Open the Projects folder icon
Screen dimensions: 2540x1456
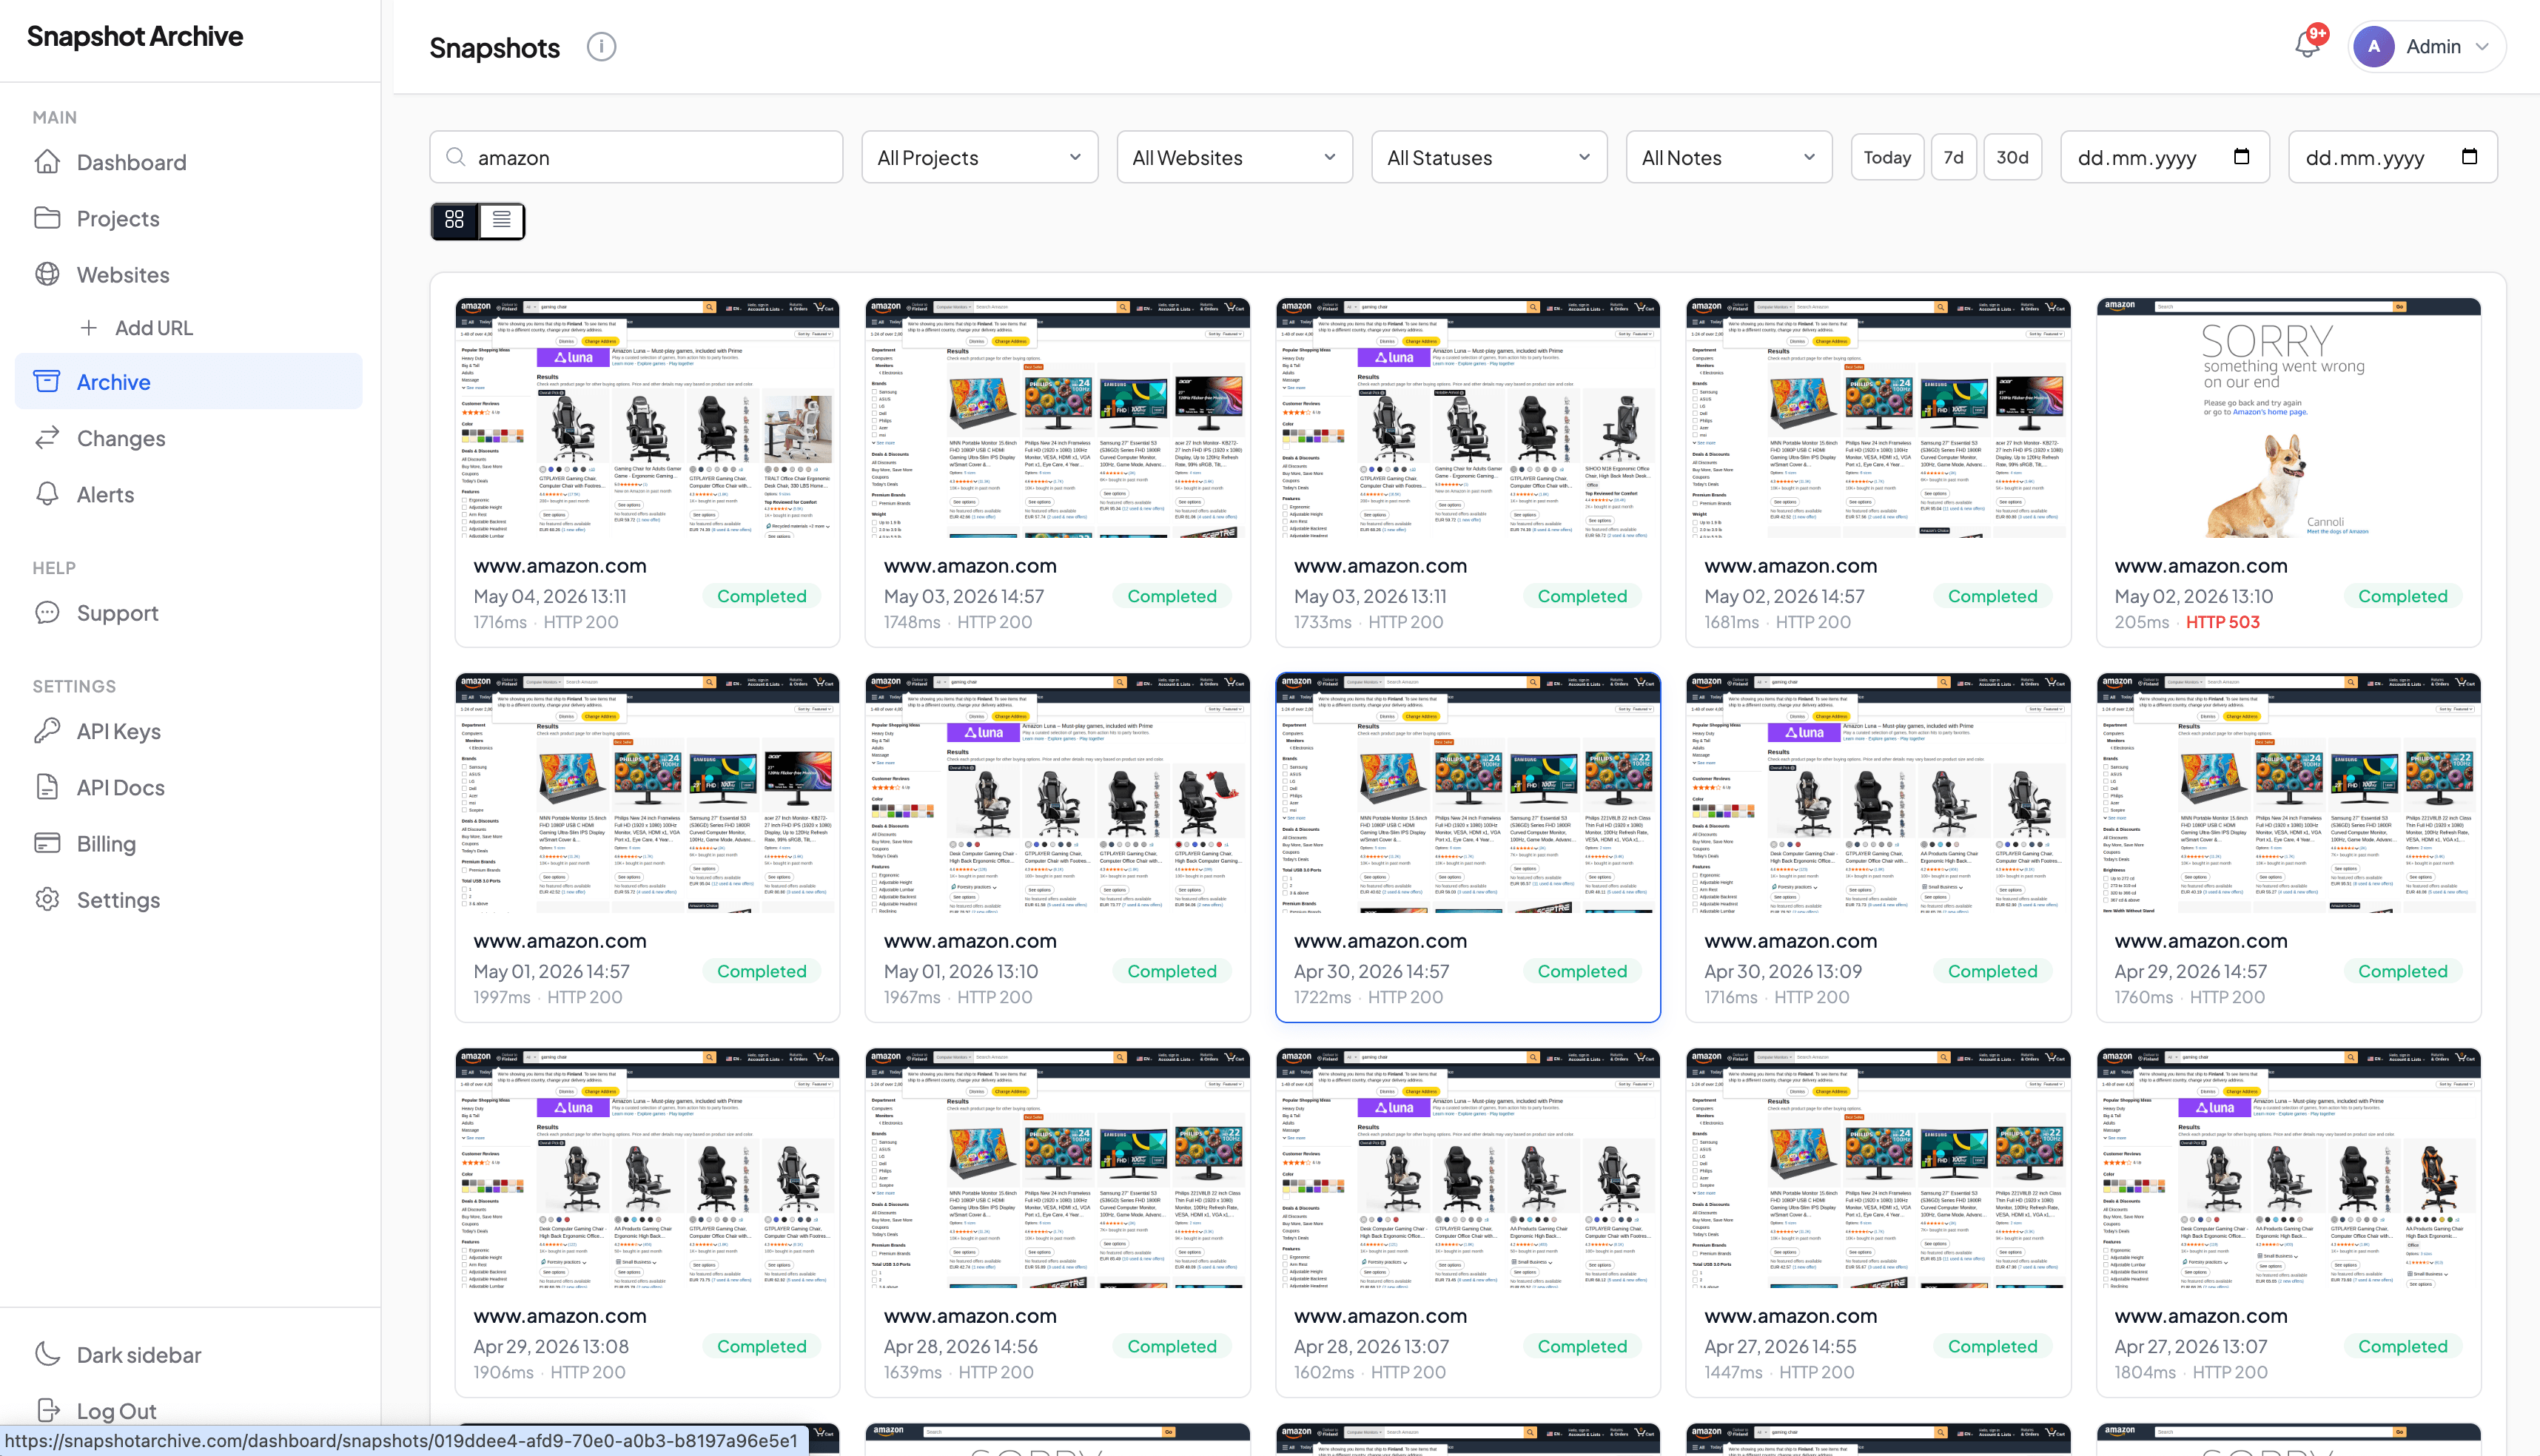point(47,218)
